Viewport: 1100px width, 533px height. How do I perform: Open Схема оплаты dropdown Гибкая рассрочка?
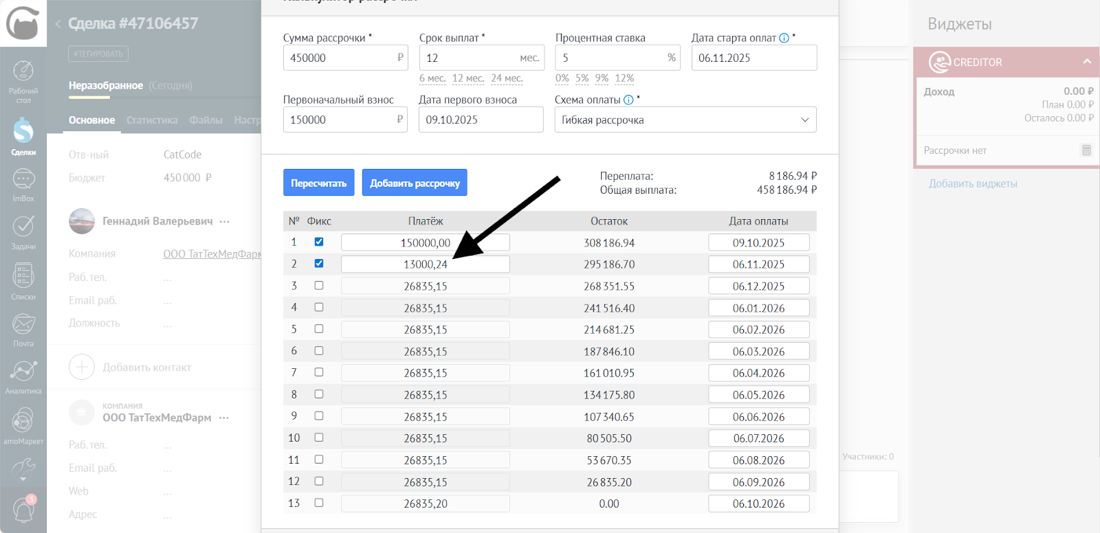[685, 120]
